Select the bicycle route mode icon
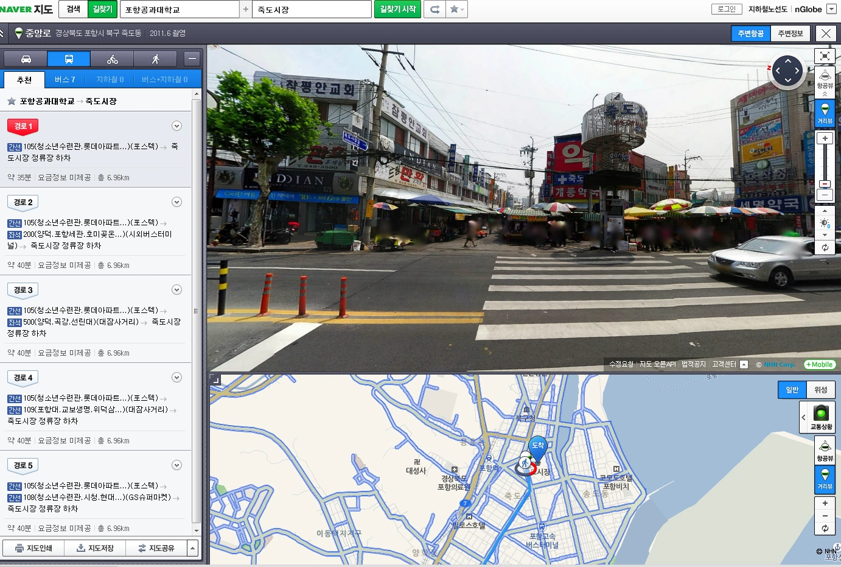 113,59
